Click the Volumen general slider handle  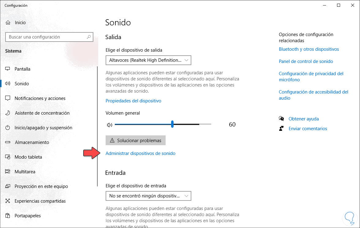point(172,124)
